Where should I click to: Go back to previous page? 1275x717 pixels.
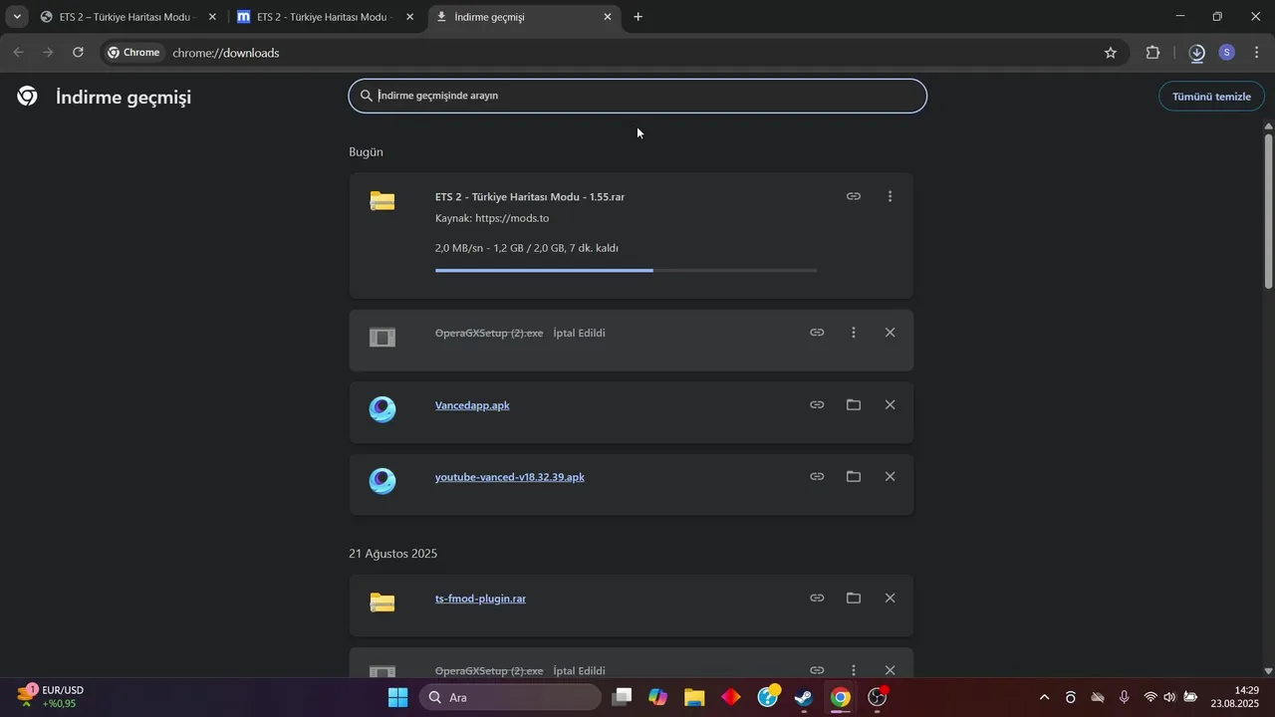[18, 53]
